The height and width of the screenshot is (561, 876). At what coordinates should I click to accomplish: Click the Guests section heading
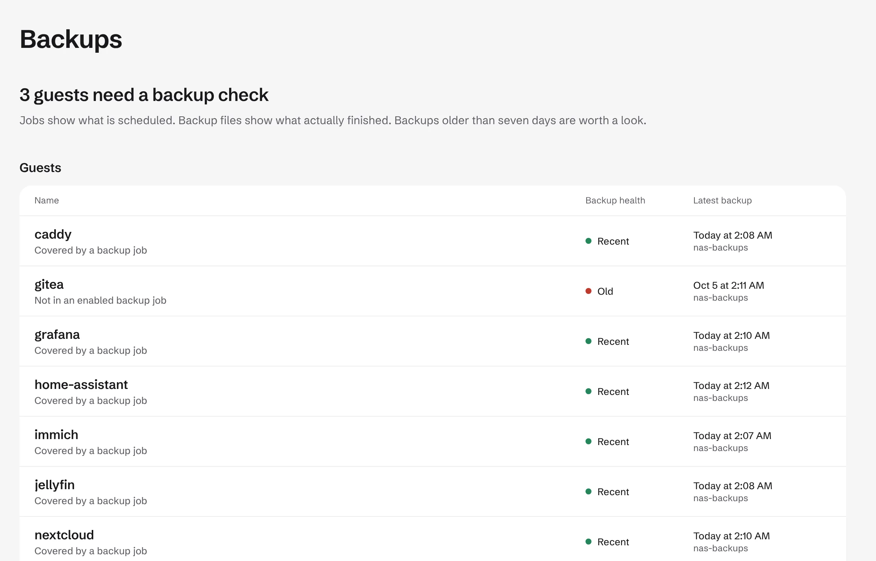click(40, 168)
